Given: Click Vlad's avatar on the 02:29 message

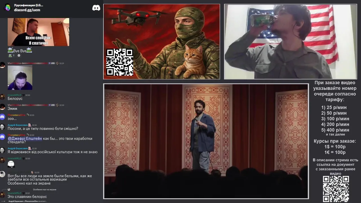Looking at the screenshot, I should [3, 65].
